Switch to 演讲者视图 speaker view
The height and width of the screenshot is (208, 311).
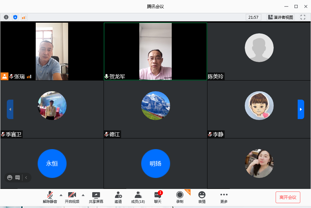coord(280,17)
